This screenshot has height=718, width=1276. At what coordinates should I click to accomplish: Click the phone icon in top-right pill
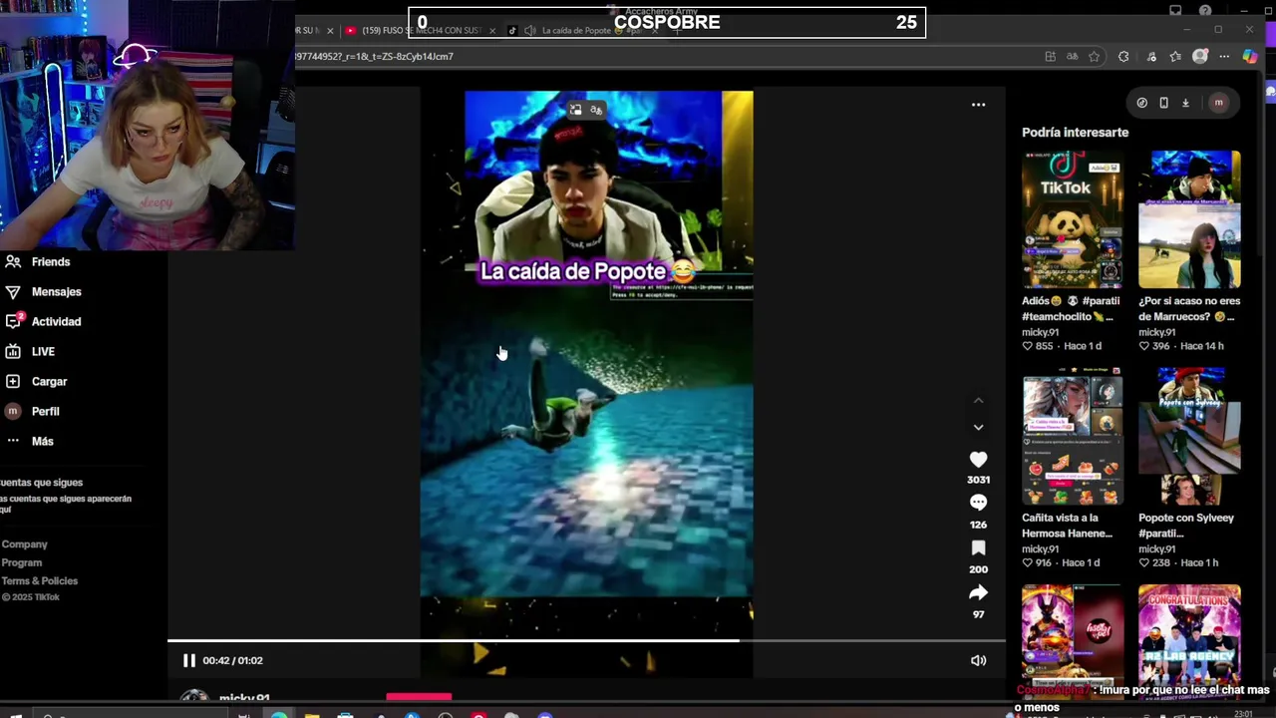(1163, 103)
